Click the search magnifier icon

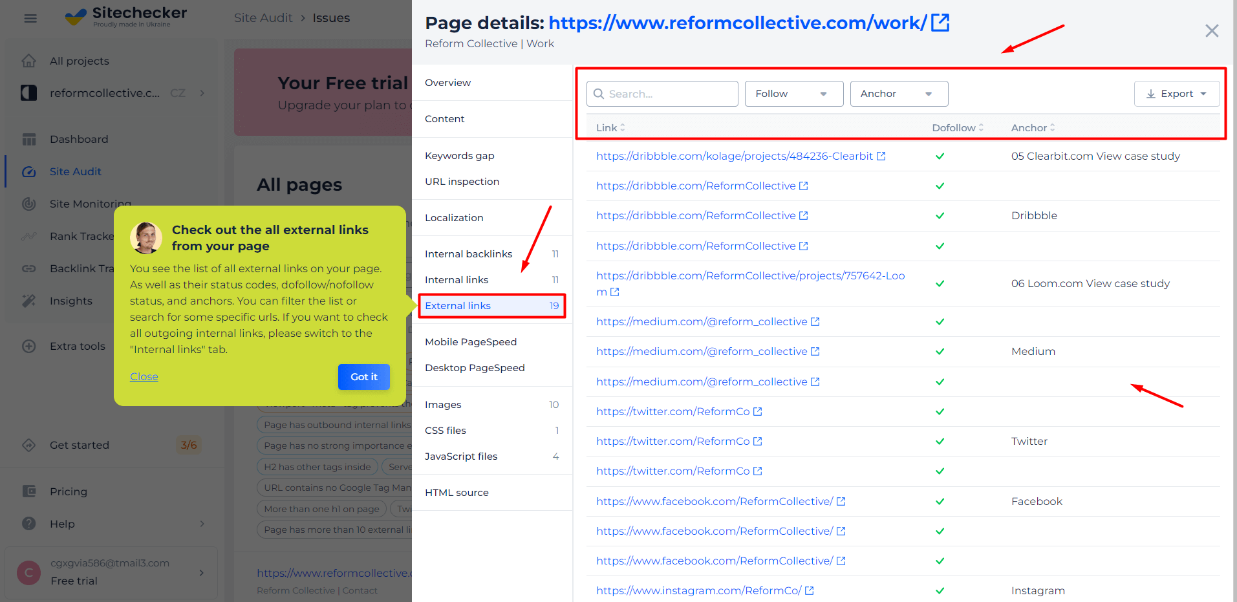(599, 94)
